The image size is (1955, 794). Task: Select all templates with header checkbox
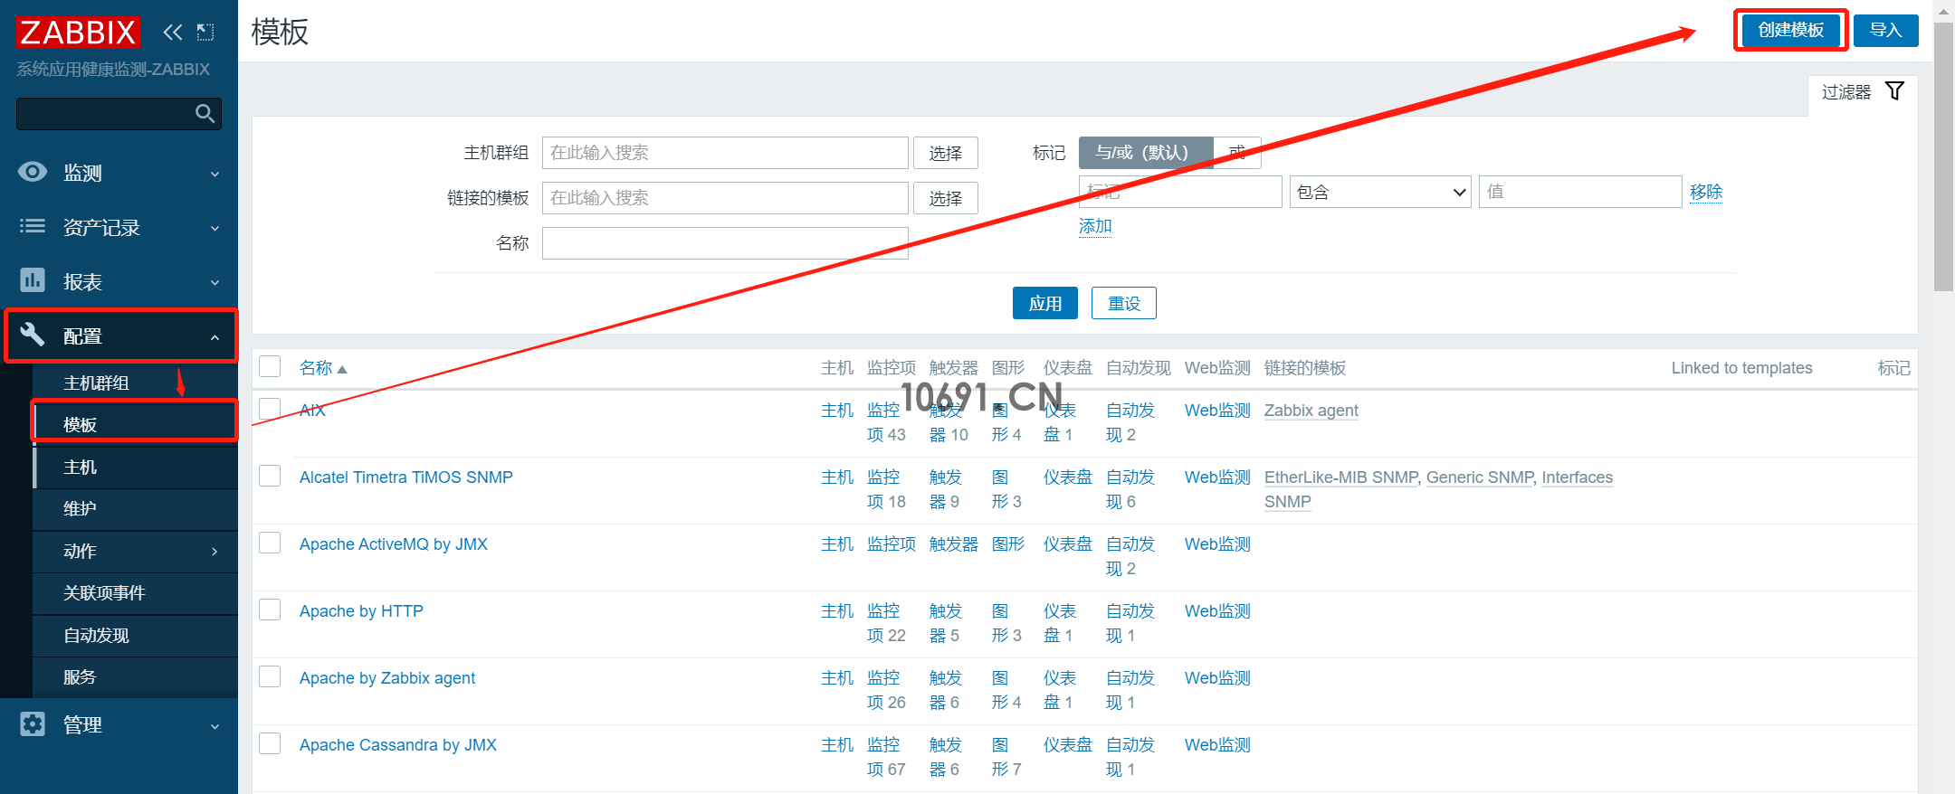pyautogui.click(x=270, y=366)
